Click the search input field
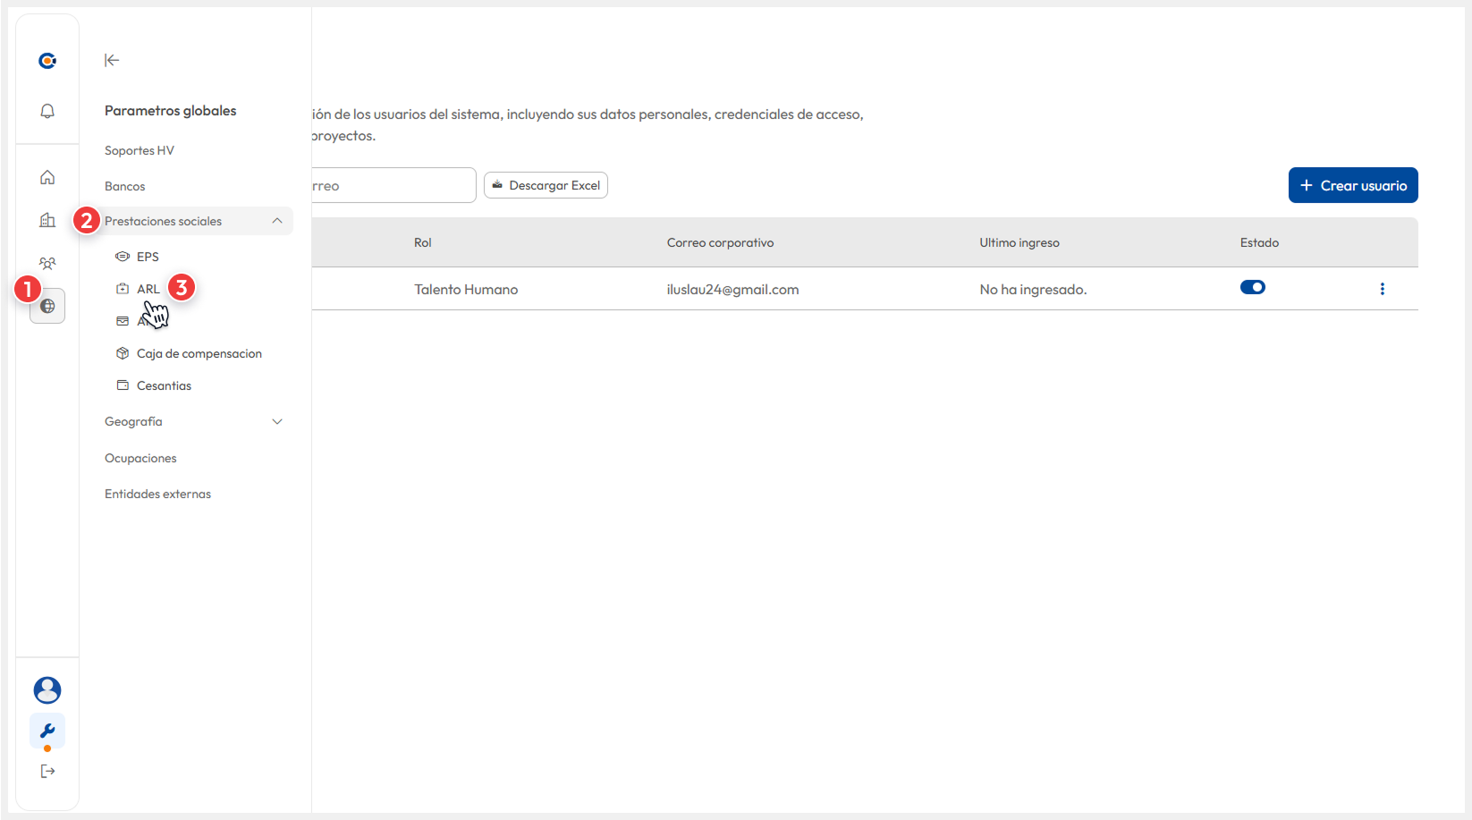Viewport: 1472px width, 820px height. pyautogui.click(x=393, y=185)
